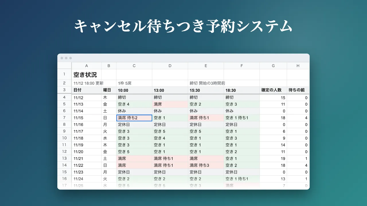The image size is (367, 206).
Task: Select row 7 by its row number
Action: coord(65,118)
